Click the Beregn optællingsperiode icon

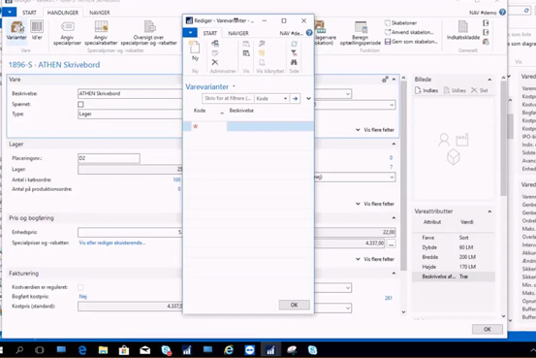361,33
